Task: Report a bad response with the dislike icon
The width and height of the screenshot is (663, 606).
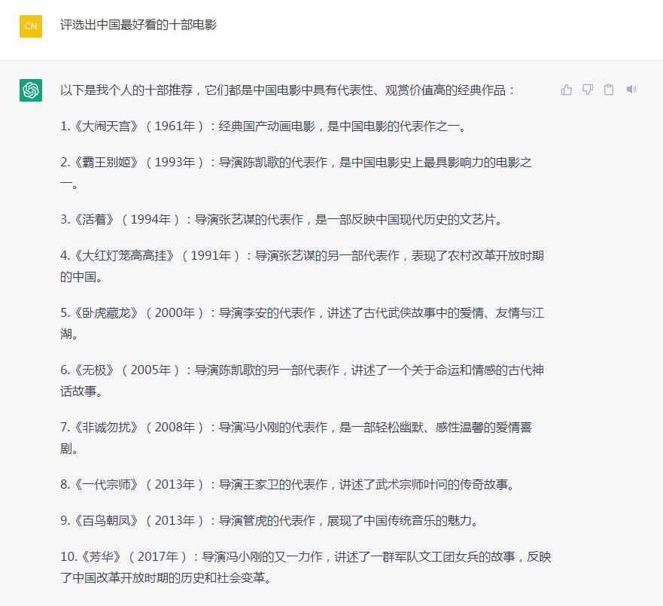Action: click(x=588, y=89)
